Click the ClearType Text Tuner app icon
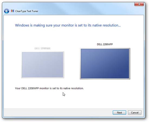The height and width of the screenshot is (122, 149). [x=12, y=11]
